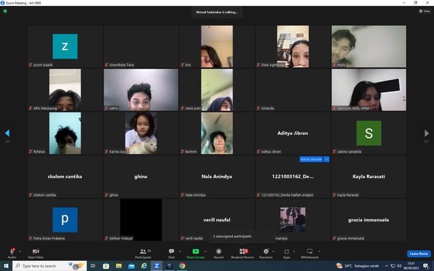434x271 pixels.
Task: Click gracia immanuela name tile
Action: (x=369, y=220)
